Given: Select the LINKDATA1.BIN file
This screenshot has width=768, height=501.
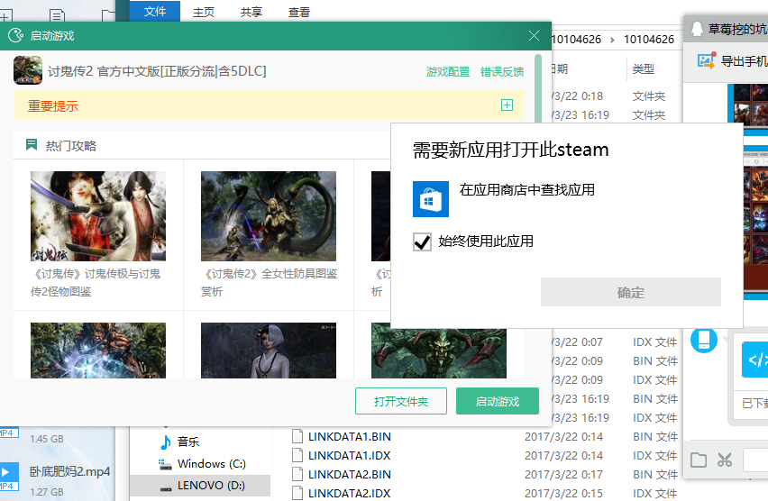Looking at the screenshot, I should tap(349, 436).
